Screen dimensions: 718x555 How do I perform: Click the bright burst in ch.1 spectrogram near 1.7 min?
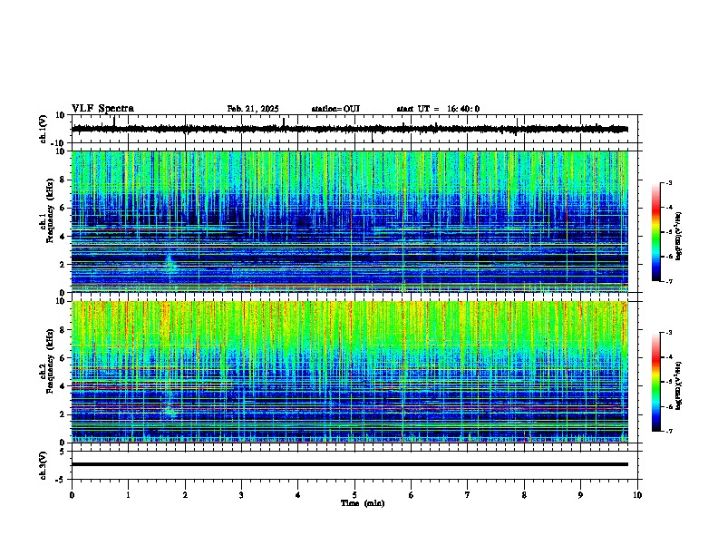coord(170,263)
